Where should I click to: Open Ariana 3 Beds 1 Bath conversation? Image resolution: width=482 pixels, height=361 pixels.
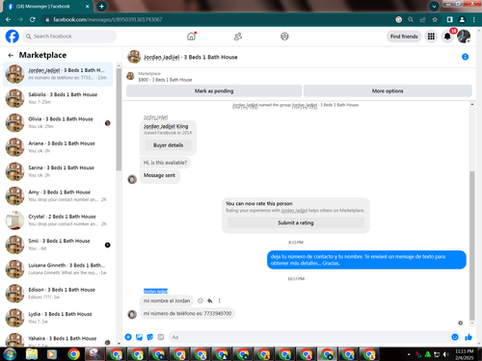coord(58,146)
